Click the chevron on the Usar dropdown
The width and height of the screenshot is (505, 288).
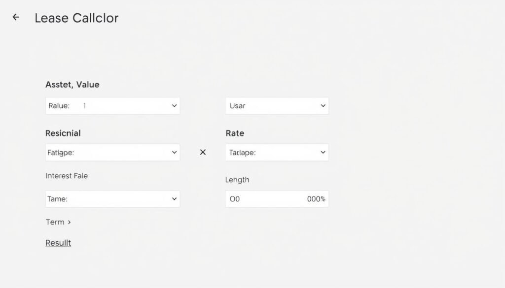pyautogui.click(x=323, y=105)
